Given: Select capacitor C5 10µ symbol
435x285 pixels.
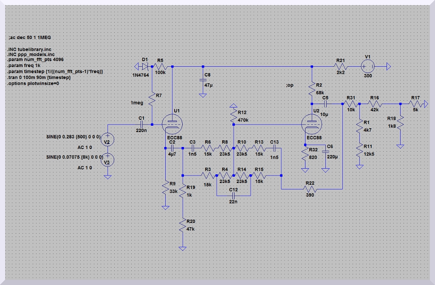Looking at the screenshot, I should pyautogui.click(x=325, y=103).
